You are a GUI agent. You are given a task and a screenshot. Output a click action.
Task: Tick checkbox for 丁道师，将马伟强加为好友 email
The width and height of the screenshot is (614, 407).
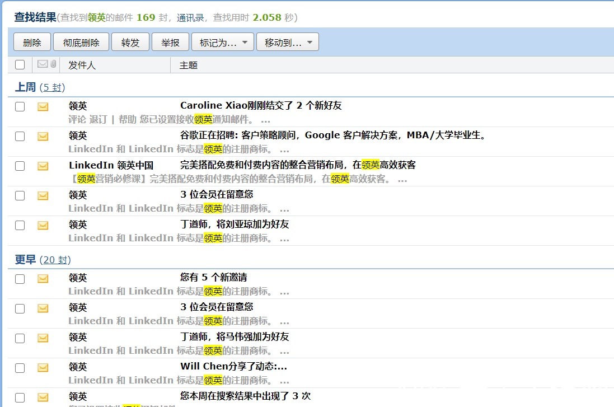pyautogui.click(x=20, y=338)
